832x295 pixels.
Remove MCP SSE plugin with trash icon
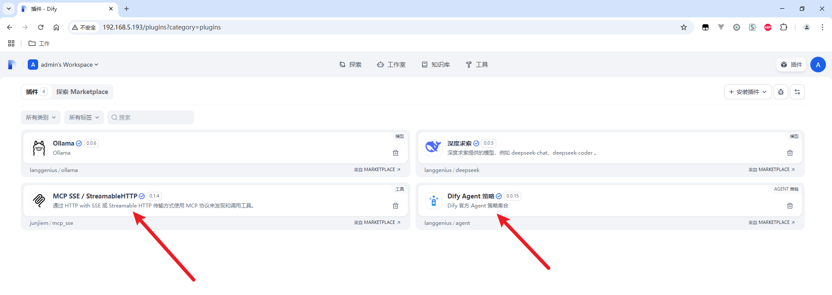[x=395, y=206]
